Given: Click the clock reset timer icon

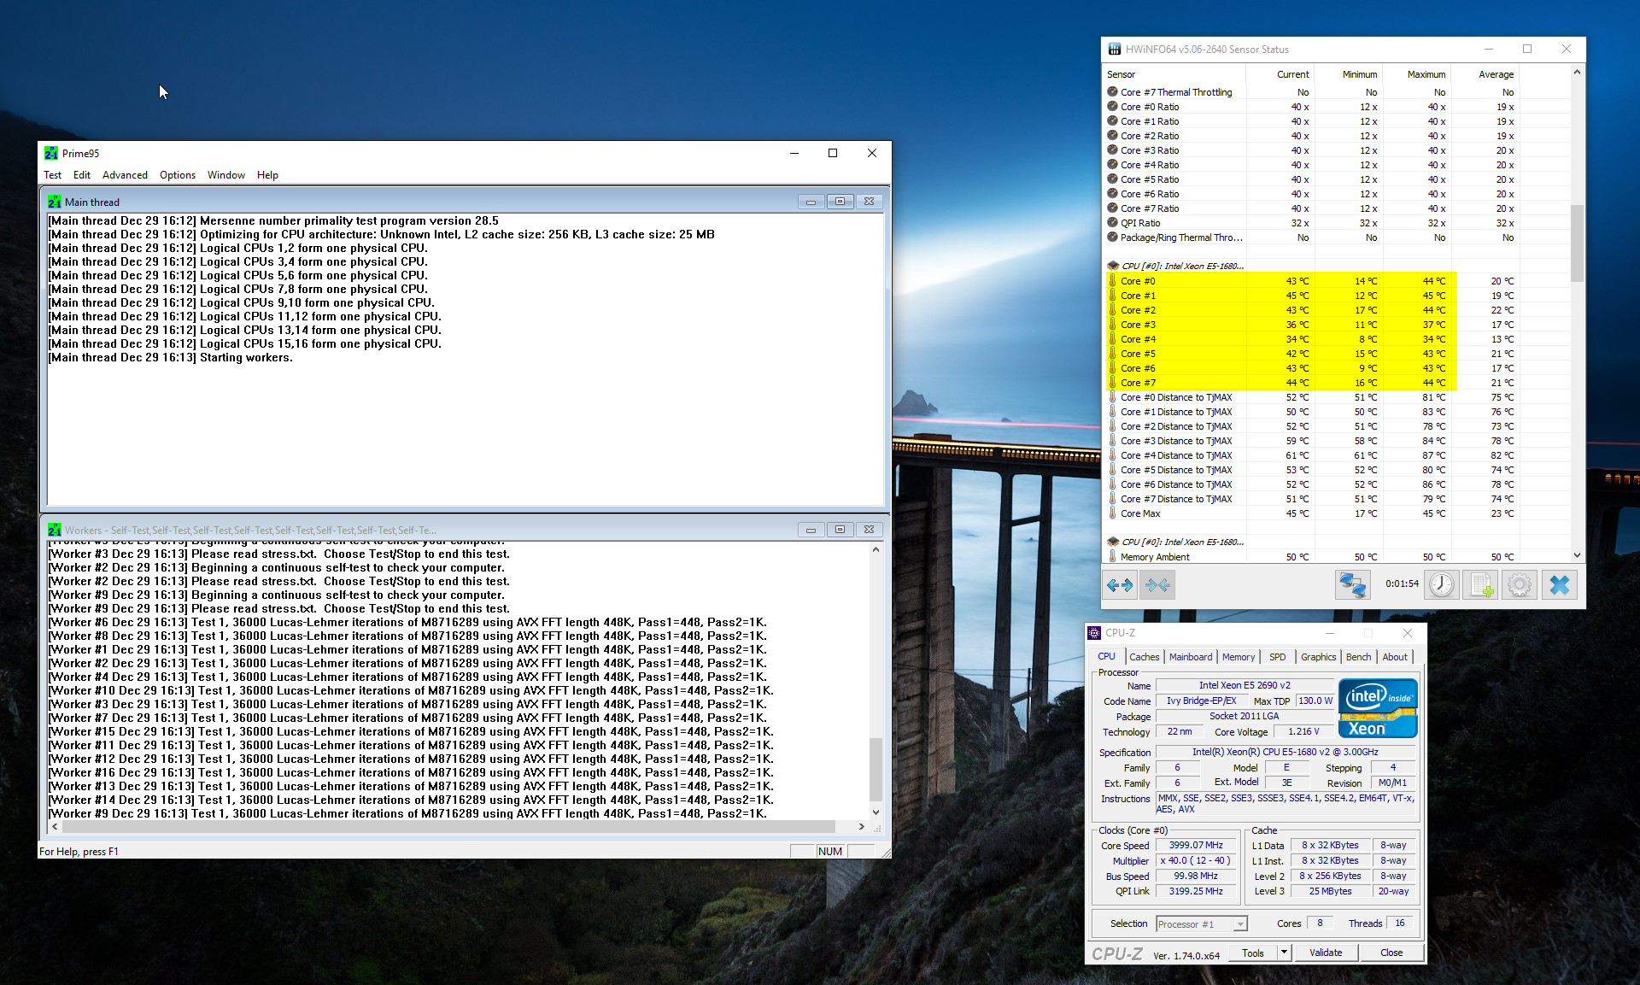Looking at the screenshot, I should click(x=1442, y=585).
